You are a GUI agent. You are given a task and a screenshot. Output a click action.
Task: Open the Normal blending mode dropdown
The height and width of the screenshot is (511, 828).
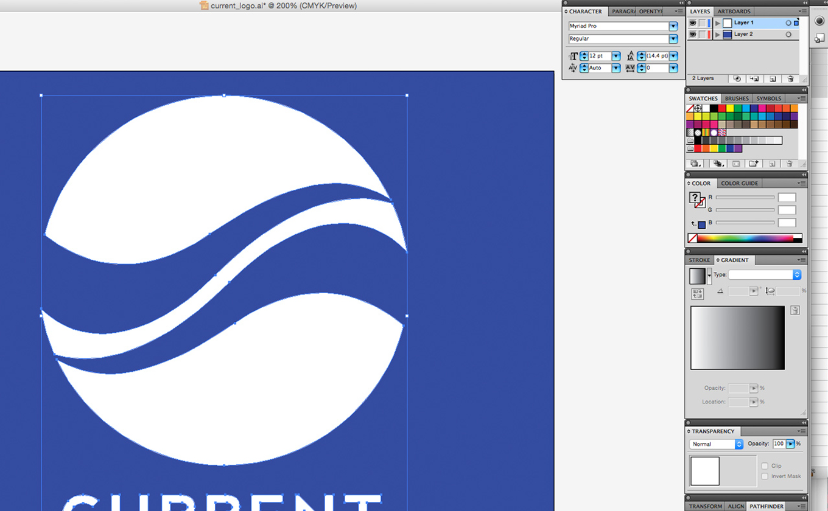pyautogui.click(x=717, y=444)
